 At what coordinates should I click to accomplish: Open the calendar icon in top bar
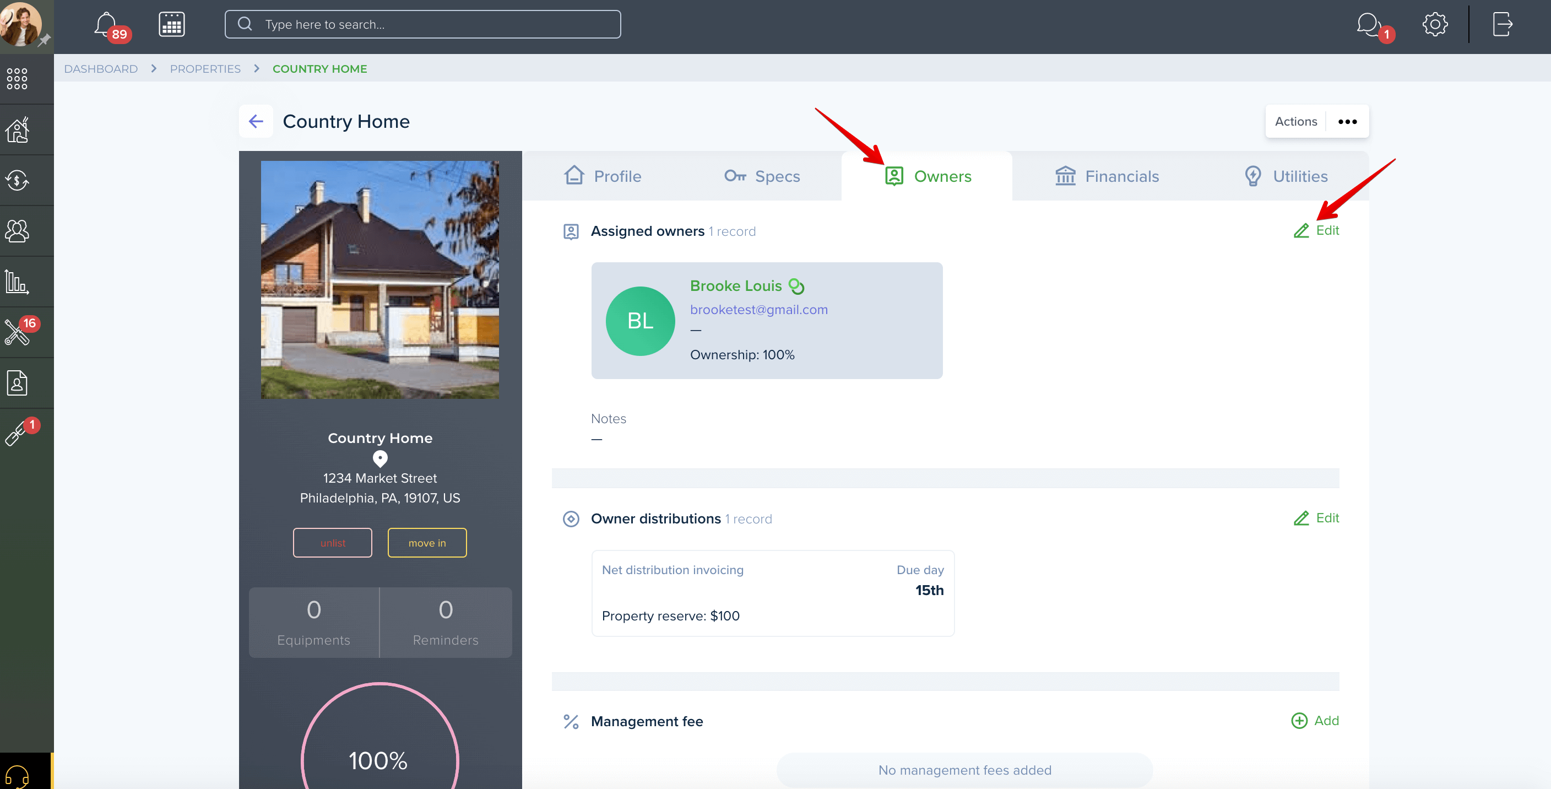[172, 25]
